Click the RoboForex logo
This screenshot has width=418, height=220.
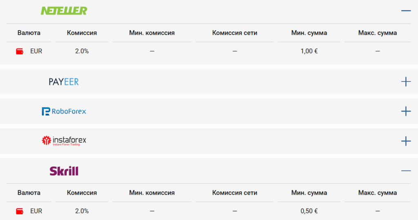64,111
